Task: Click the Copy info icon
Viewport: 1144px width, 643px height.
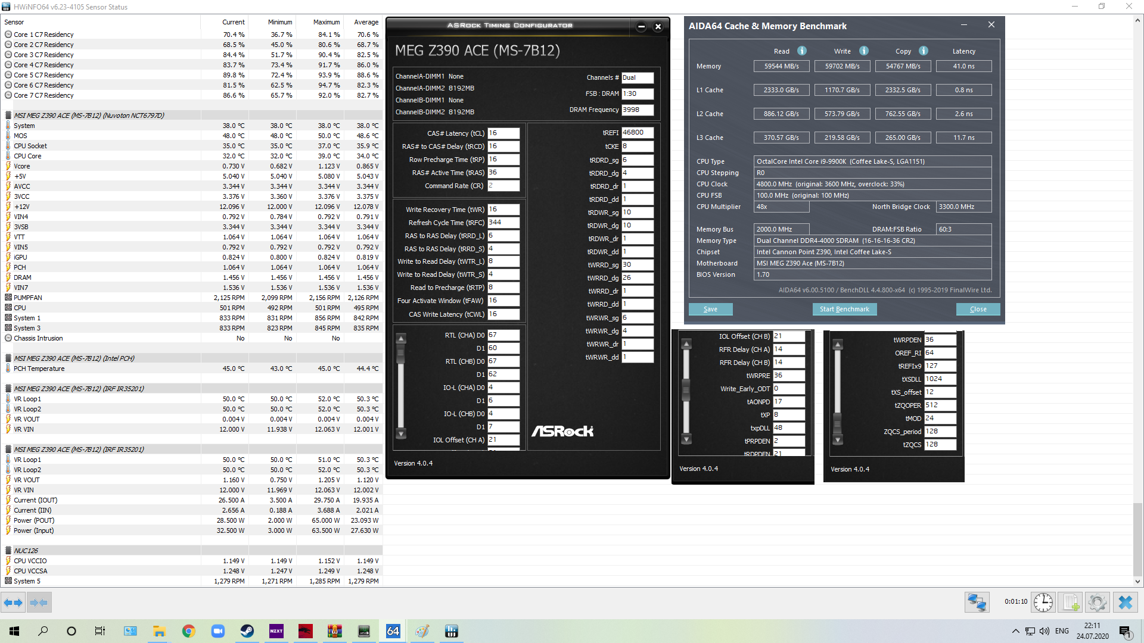Action: pyautogui.click(x=923, y=51)
